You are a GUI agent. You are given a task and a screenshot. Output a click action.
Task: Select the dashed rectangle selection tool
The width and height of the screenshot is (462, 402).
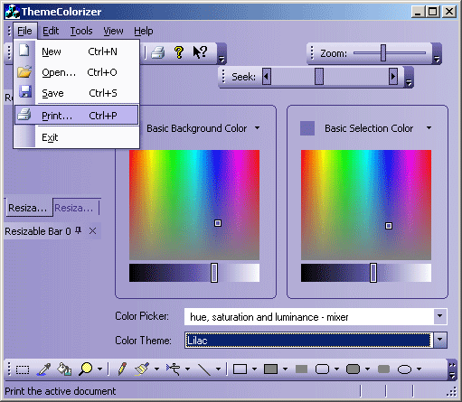point(23,369)
